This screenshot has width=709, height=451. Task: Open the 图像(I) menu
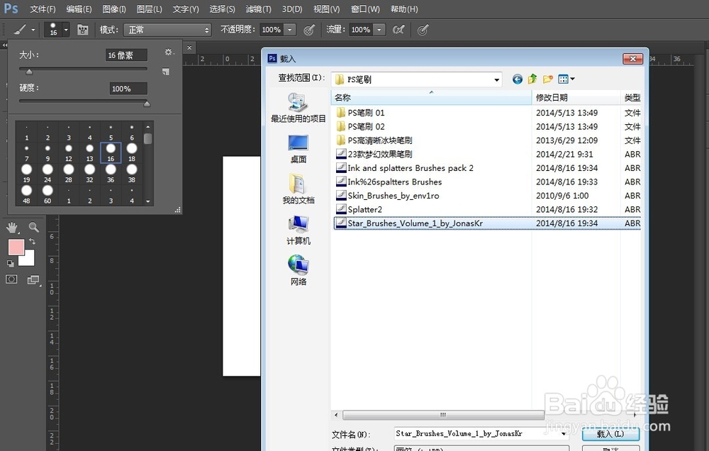[114, 9]
